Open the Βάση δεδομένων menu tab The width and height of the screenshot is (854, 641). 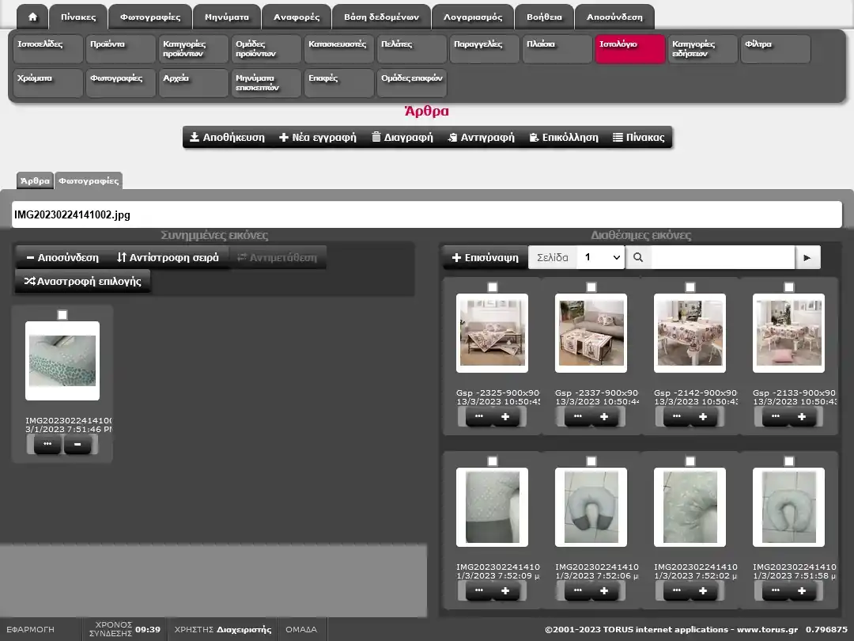coord(381,17)
